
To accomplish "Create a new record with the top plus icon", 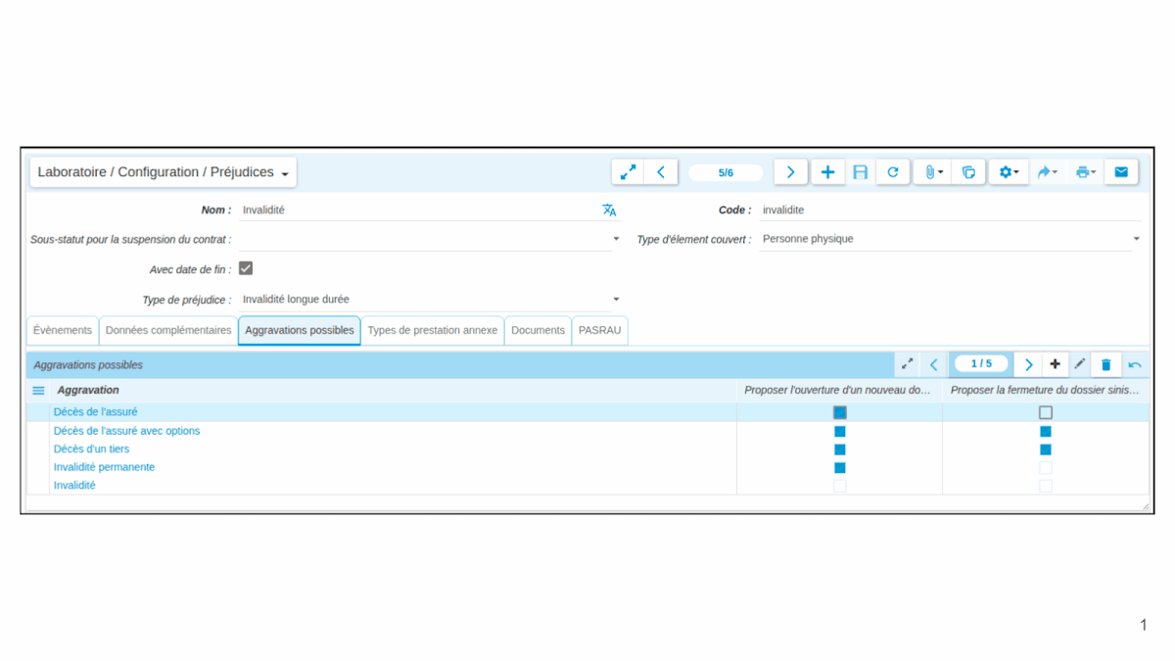I will click(827, 172).
